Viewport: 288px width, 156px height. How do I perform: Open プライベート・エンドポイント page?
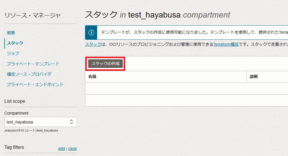click(x=35, y=85)
